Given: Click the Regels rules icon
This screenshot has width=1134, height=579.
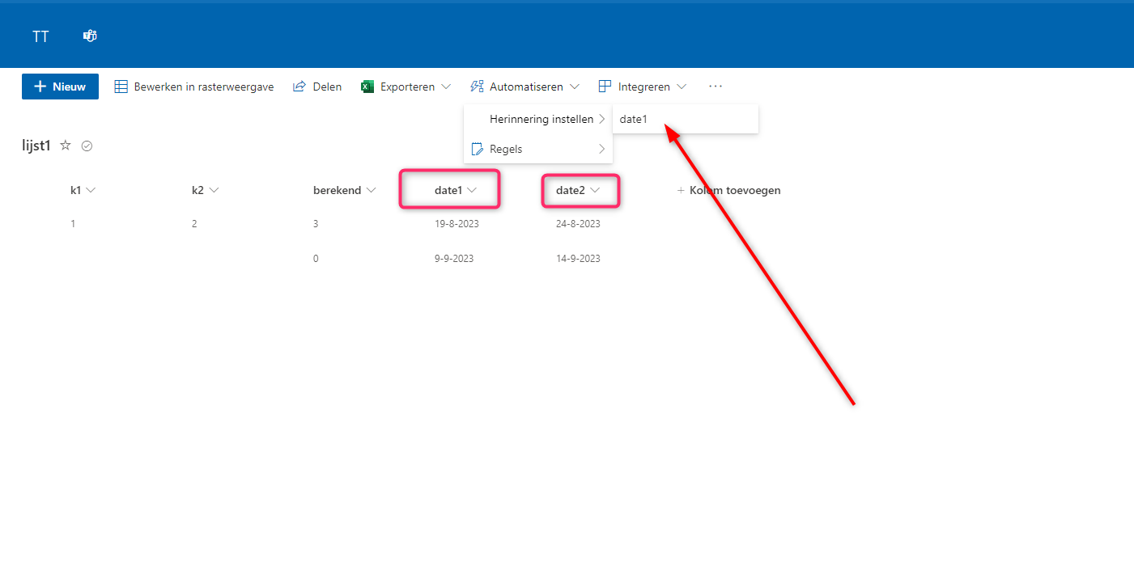Looking at the screenshot, I should [478, 149].
